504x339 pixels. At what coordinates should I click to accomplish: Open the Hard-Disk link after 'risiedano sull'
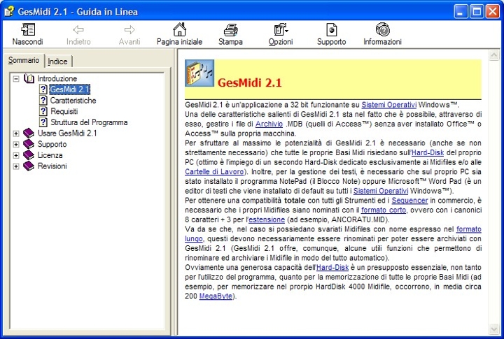[x=428, y=152]
